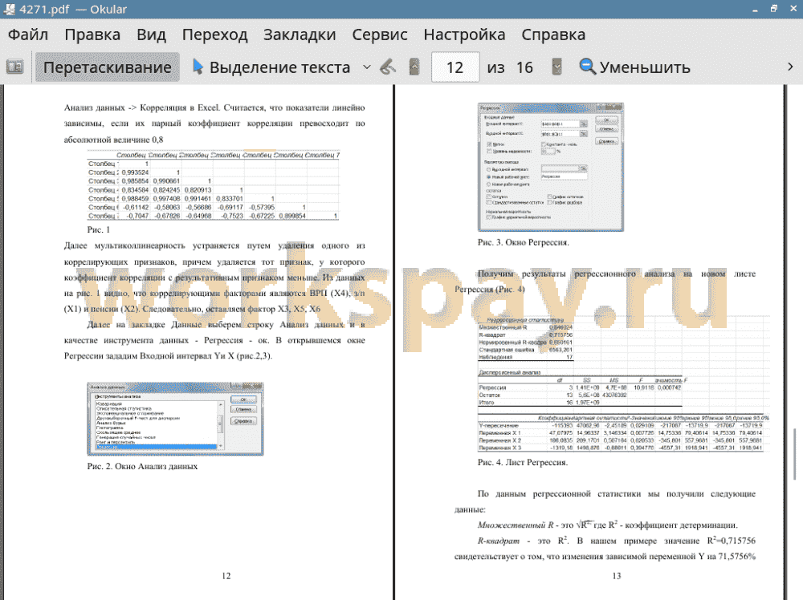Minimize the Okular window
This screenshot has height=600, width=803.
tap(755, 9)
